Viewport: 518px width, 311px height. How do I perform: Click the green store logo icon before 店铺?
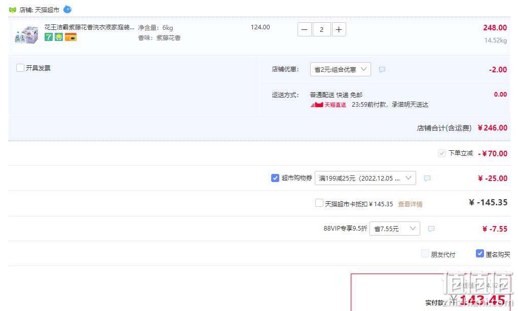click(x=13, y=10)
